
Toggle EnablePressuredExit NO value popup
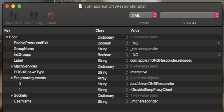tap(136, 43)
